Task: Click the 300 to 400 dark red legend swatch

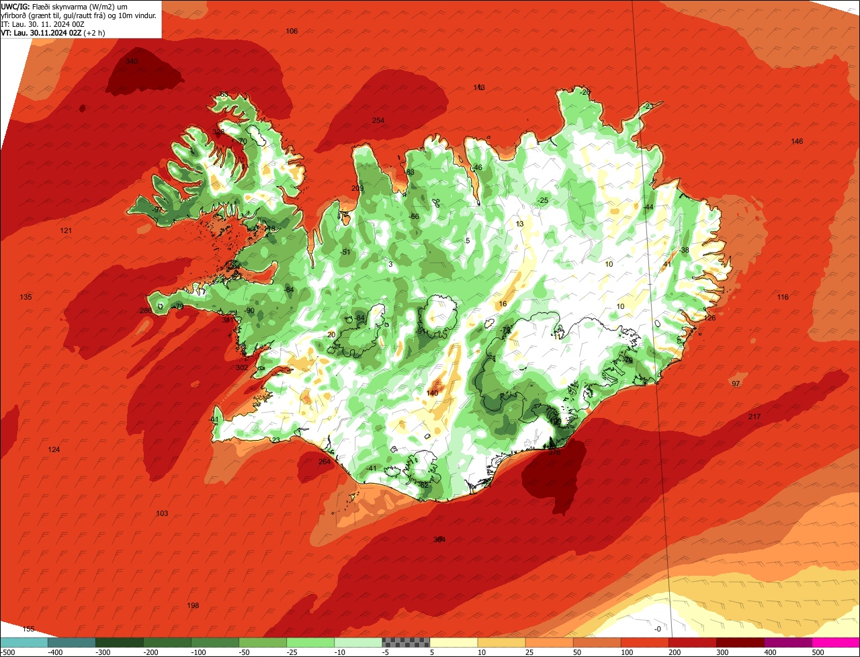Action: click(740, 642)
